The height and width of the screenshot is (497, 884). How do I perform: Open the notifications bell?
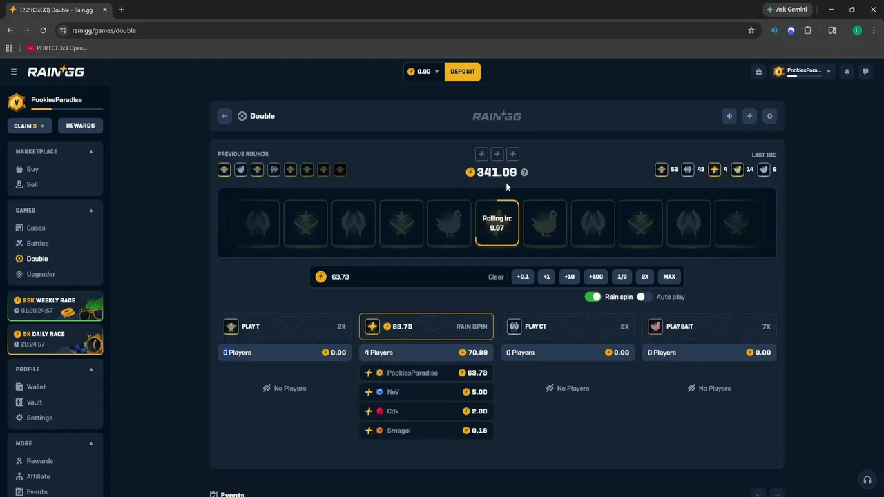[x=847, y=72]
